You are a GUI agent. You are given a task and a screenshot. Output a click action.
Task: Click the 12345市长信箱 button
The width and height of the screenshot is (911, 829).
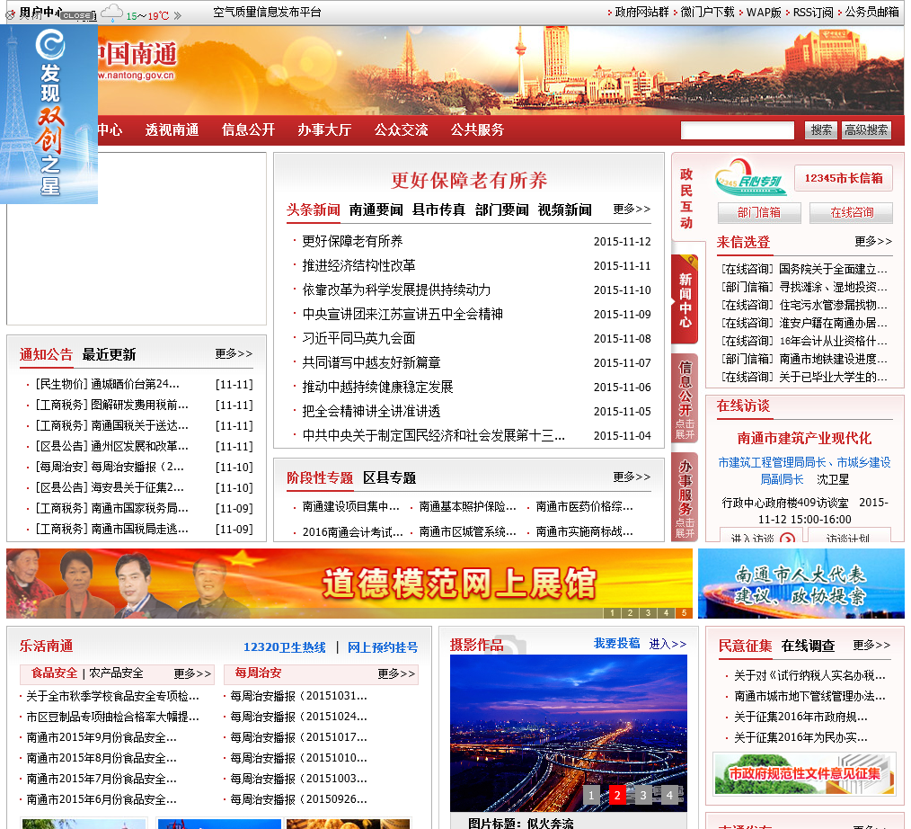click(843, 178)
